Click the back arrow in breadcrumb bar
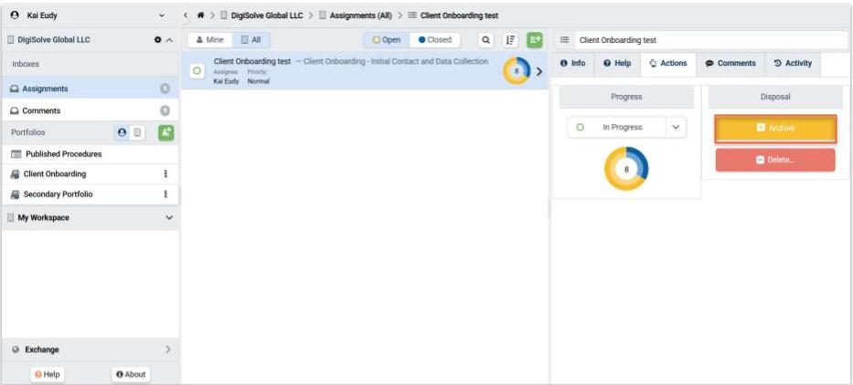This screenshot has width=853, height=385. 186,16
